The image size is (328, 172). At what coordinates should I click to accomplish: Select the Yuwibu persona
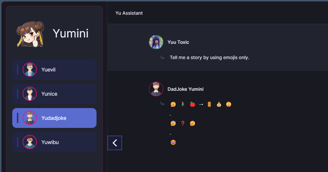[50, 142]
